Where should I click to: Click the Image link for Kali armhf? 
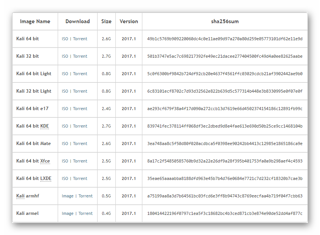click(x=68, y=196)
